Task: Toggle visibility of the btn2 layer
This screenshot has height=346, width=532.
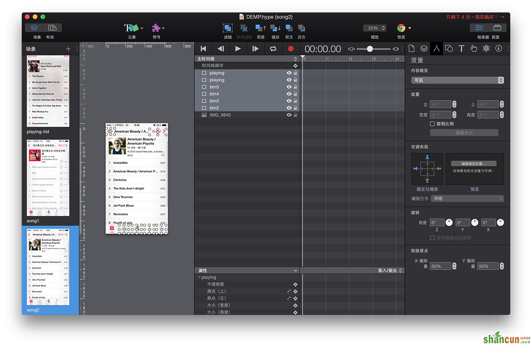Action: 289,108
